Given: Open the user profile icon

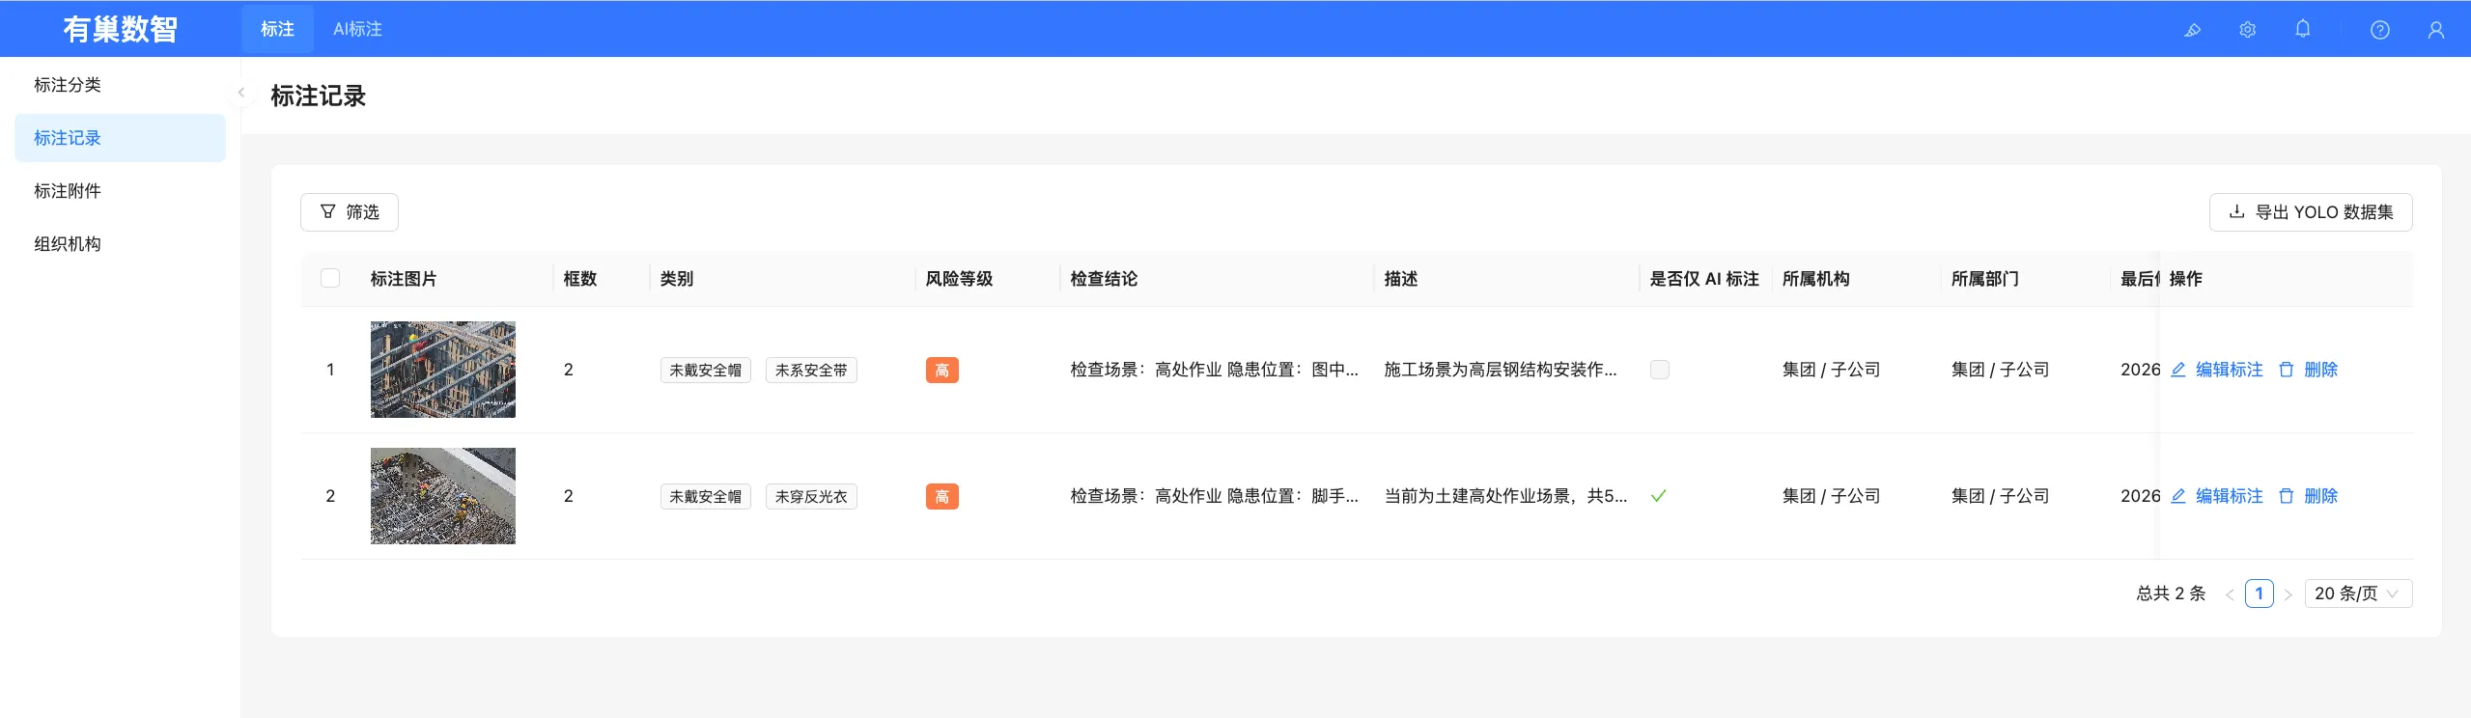Looking at the screenshot, I should [2436, 30].
